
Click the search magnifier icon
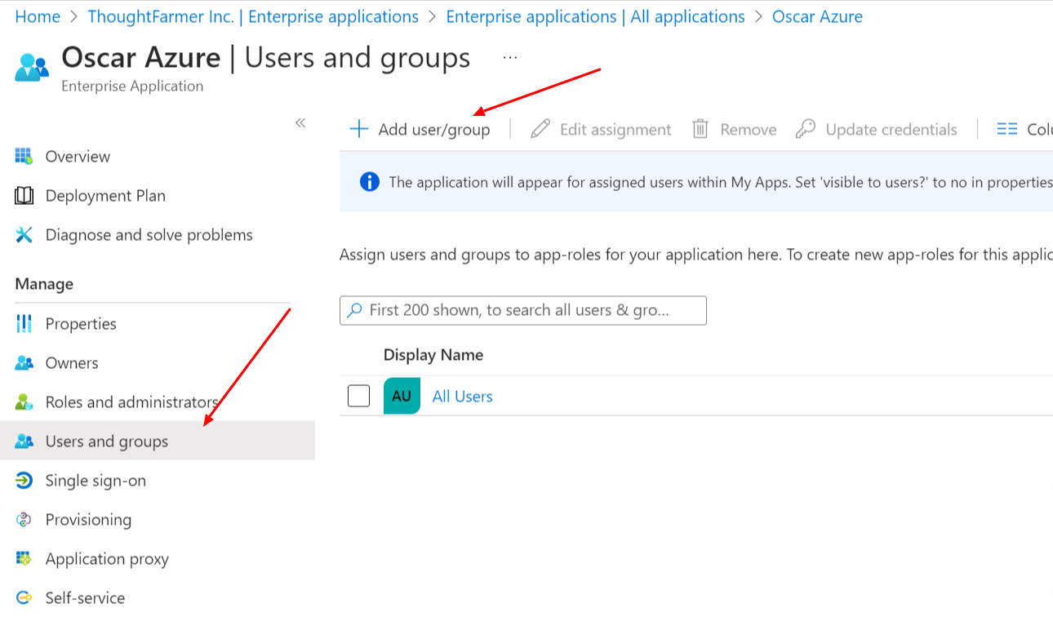click(355, 310)
